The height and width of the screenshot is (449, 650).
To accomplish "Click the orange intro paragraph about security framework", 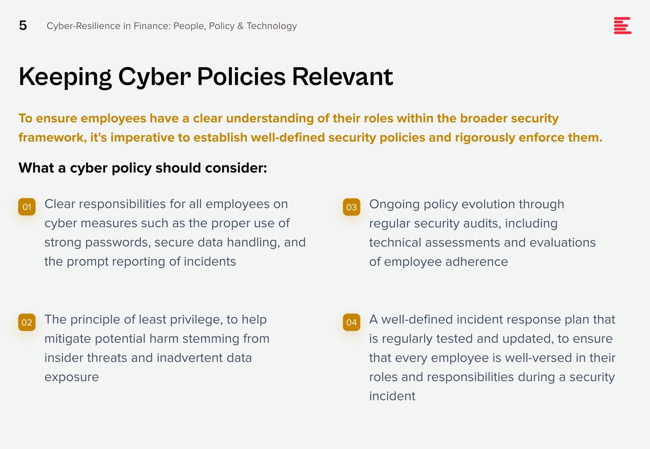I will pos(310,128).
